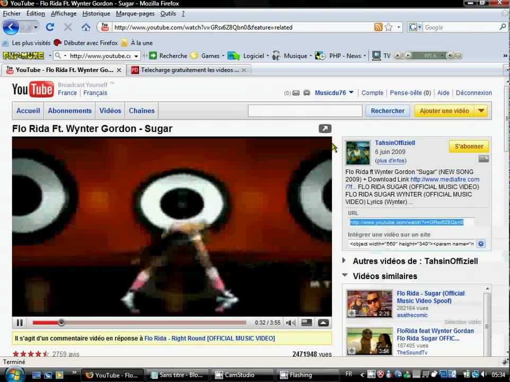510x382 pixels.
Task: Click the up arrow menu icon in player
Action: pos(323,323)
